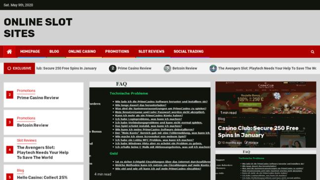Click the Exclusive ticker label

point(19,68)
